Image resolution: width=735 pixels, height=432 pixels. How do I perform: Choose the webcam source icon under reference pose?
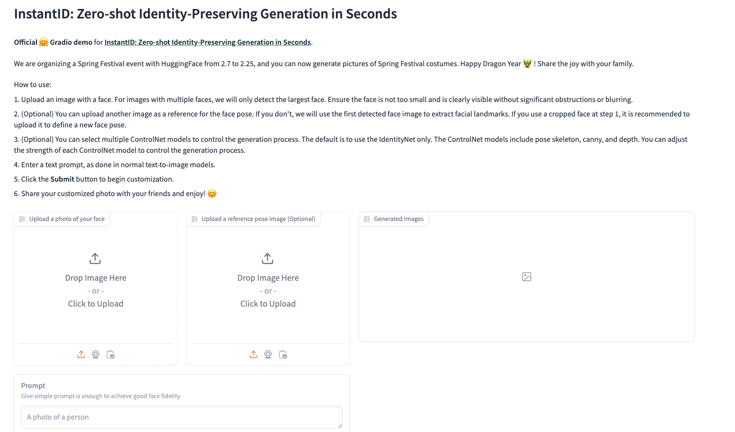(x=268, y=354)
